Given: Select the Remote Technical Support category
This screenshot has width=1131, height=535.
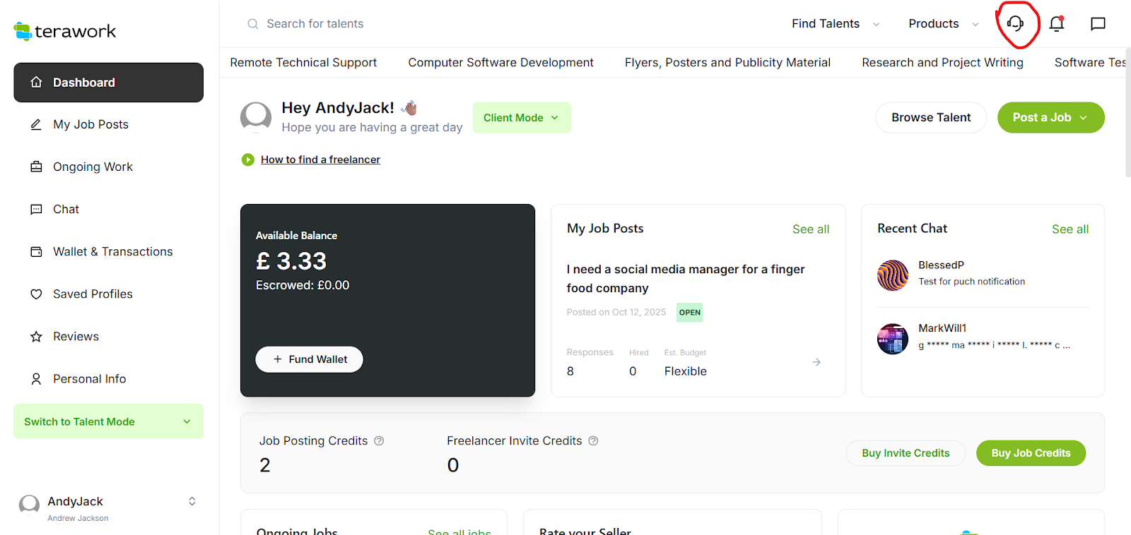Looking at the screenshot, I should pyautogui.click(x=303, y=63).
